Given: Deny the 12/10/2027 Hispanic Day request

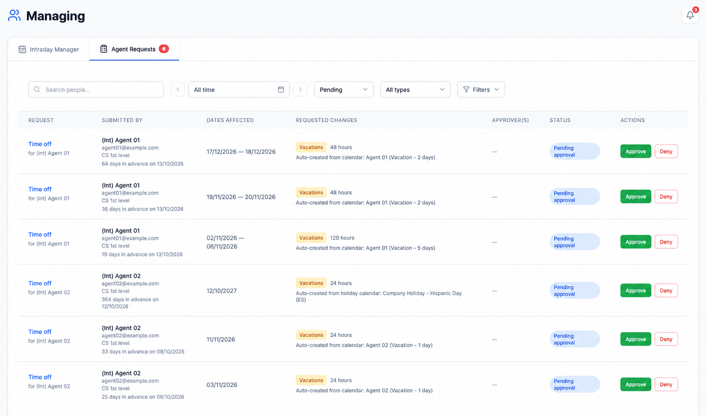Looking at the screenshot, I should 666,290.
